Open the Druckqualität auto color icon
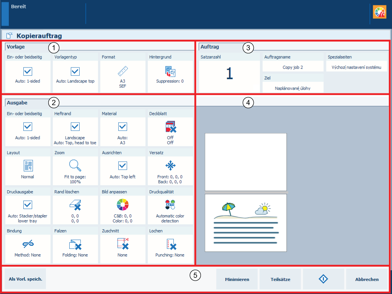 point(170,204)
